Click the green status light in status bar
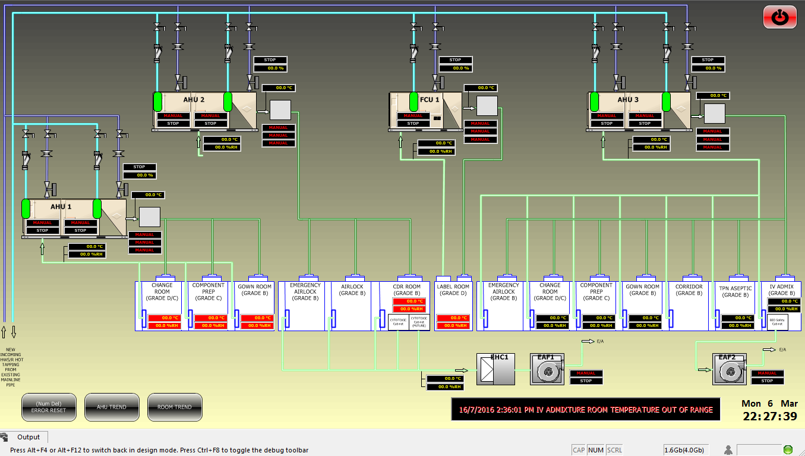Image resolution: width=805 pixels, height=456 pixels. tap(788, 450)
